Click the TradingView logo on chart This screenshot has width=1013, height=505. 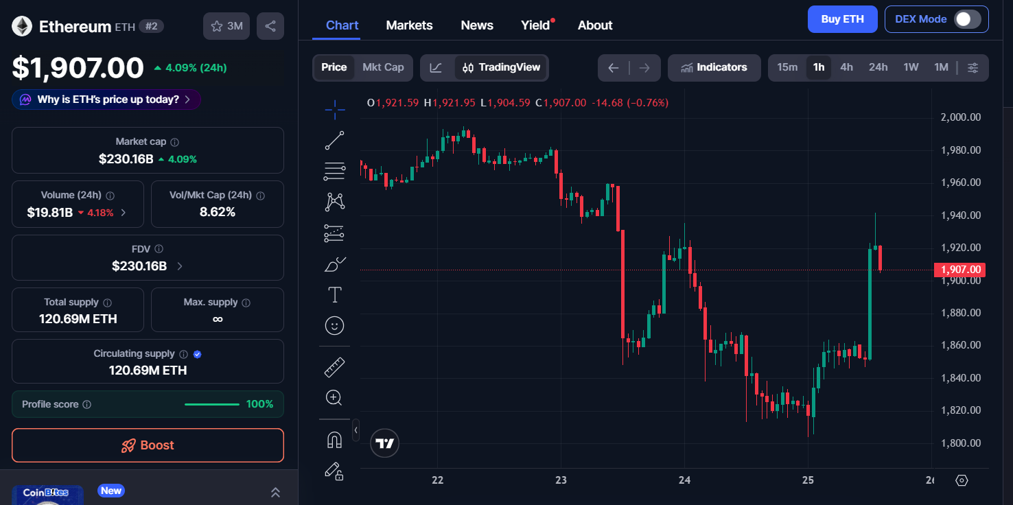tap(385, 443)
